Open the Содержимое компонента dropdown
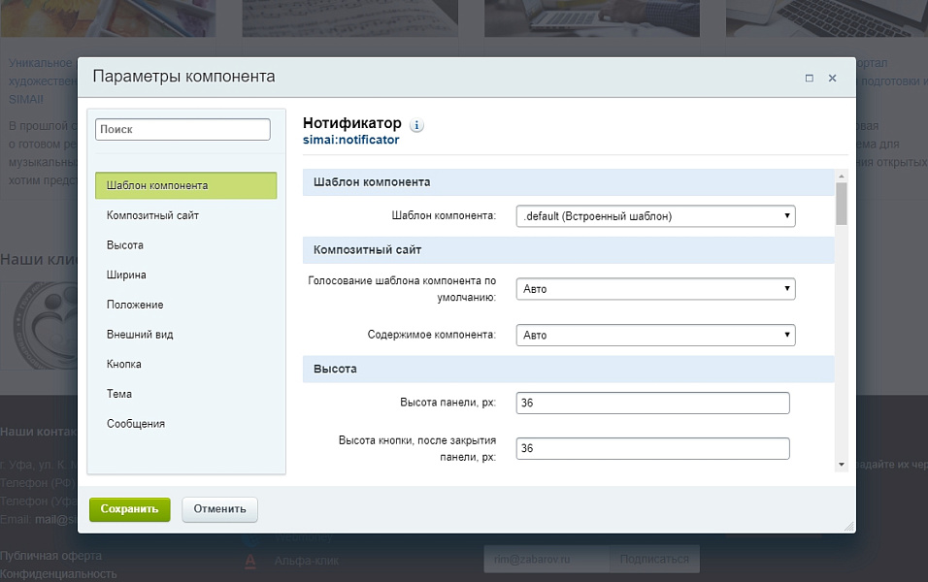The image size is (928, 582). pyautogui.click(x=656, y=336)
